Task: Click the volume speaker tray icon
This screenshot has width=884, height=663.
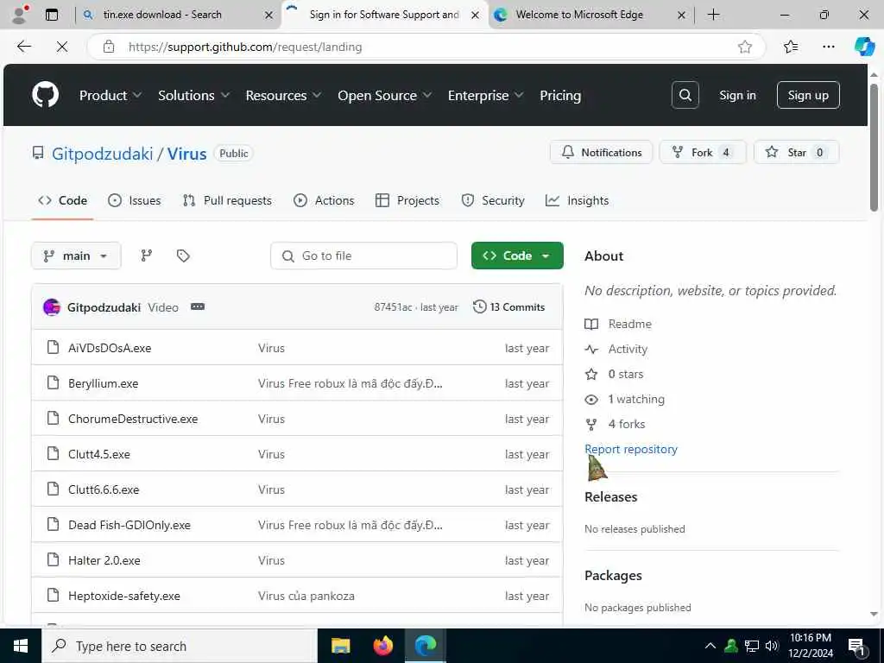Action: click(772, 646)
